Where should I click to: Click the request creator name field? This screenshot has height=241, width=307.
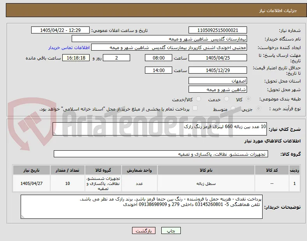point(169,47)
